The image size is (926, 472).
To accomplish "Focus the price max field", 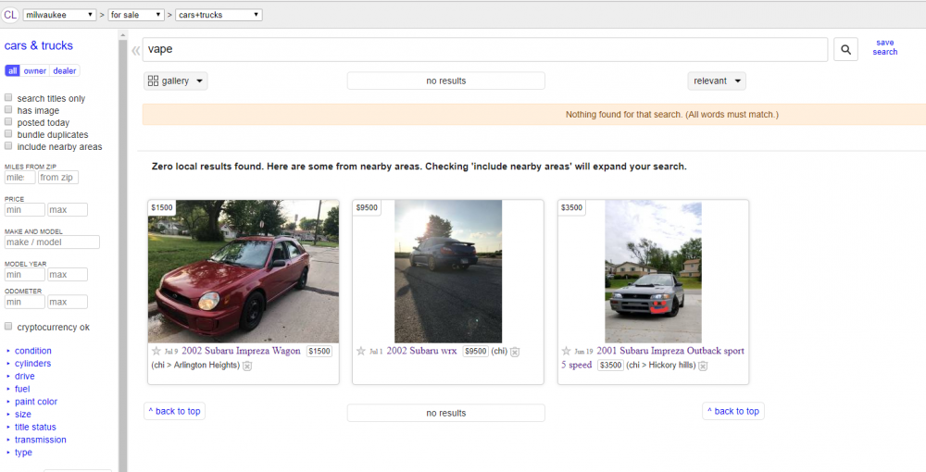I will [x=68, y=209].
